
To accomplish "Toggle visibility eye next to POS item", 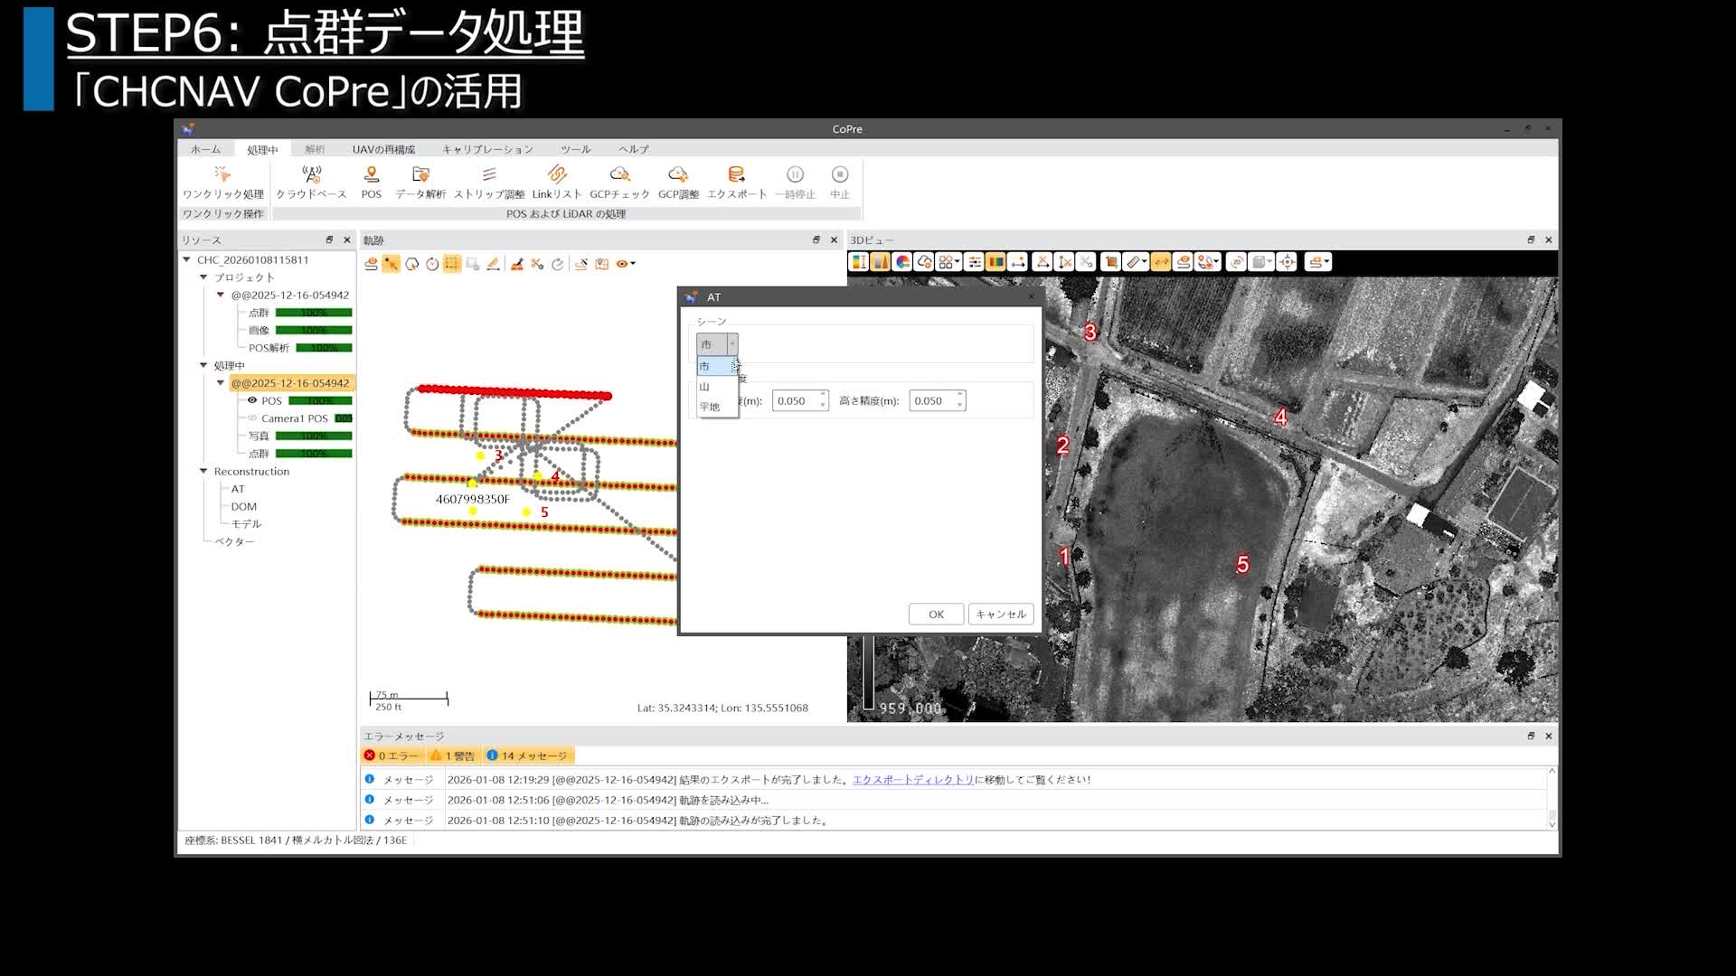I will coord(252,400).
